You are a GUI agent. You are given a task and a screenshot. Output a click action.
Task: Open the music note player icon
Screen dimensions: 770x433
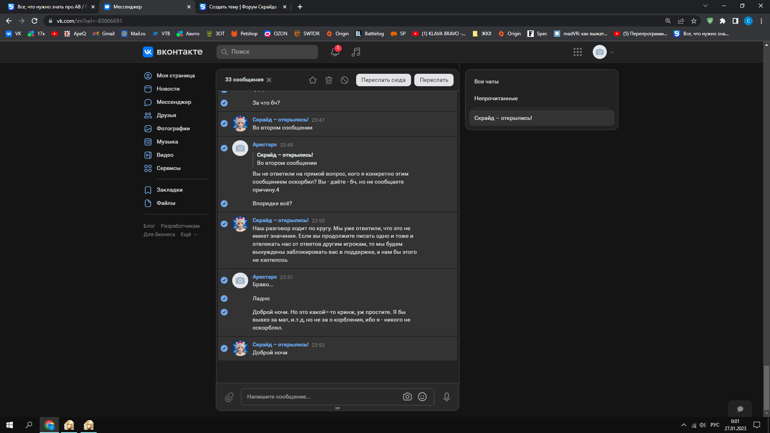356,52
